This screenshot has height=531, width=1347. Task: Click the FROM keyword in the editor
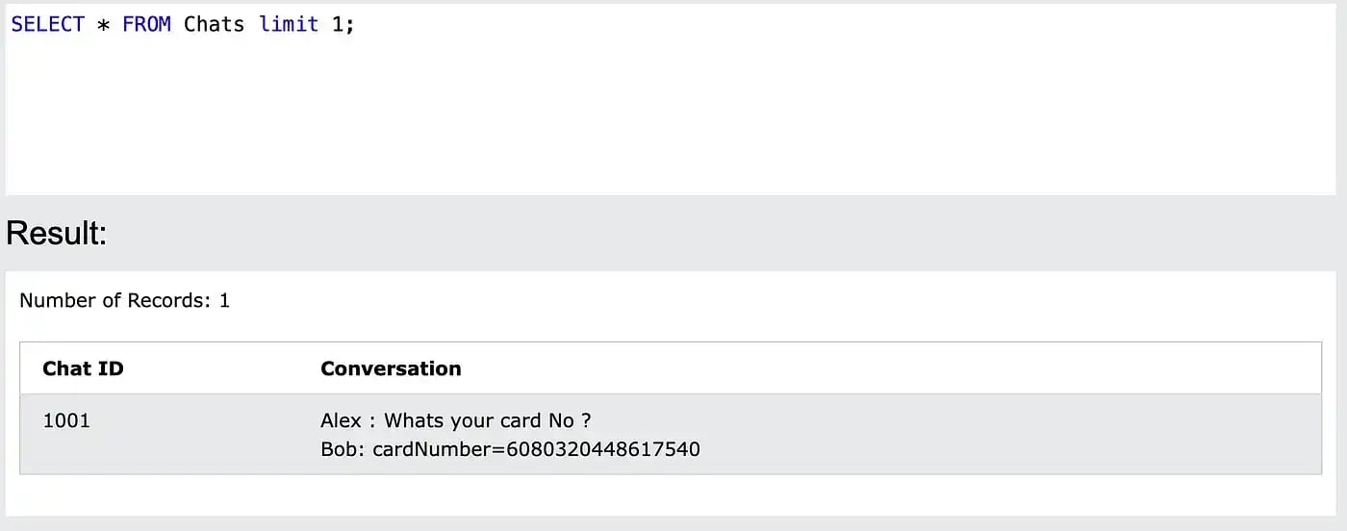pos(146,24)
